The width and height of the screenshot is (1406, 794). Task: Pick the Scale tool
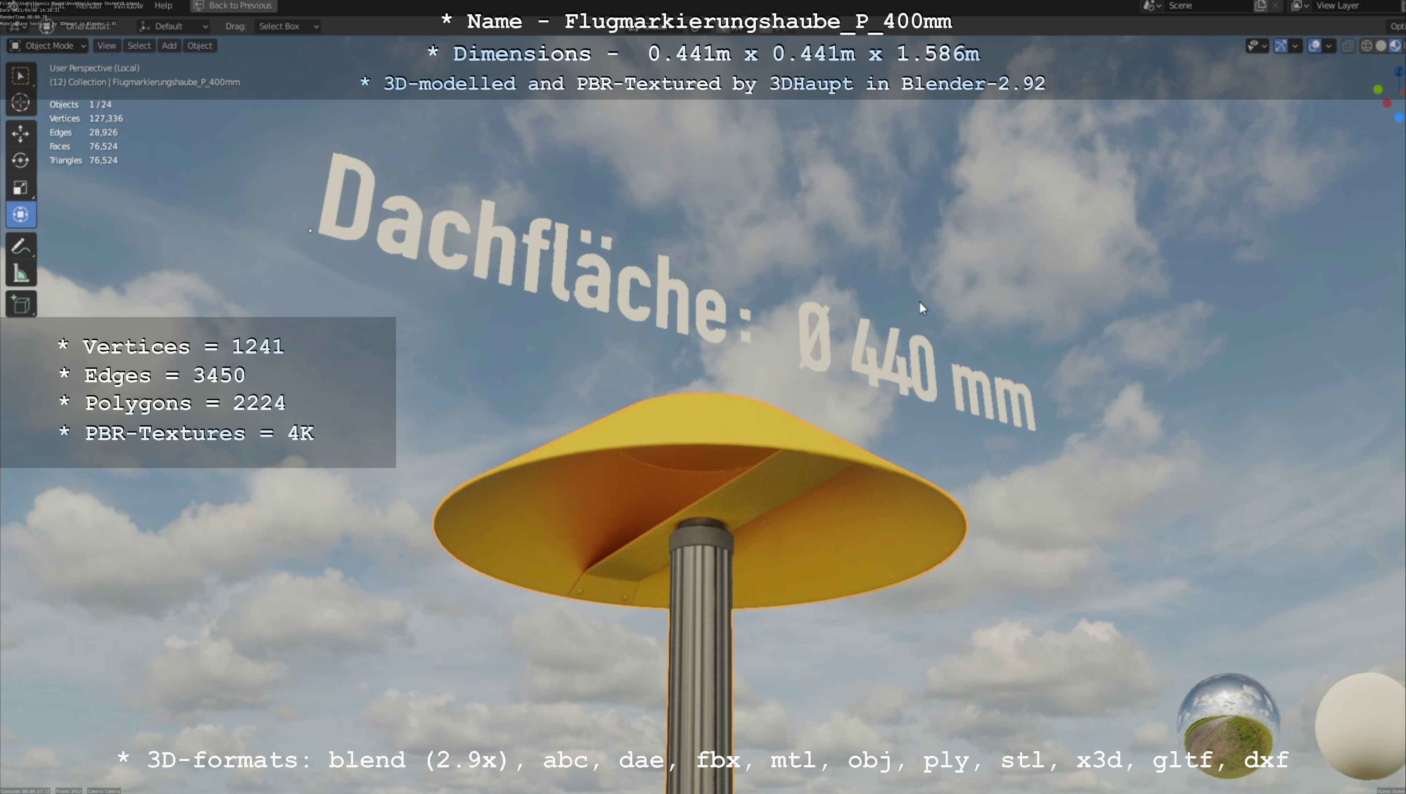click(x=21, y=188)
